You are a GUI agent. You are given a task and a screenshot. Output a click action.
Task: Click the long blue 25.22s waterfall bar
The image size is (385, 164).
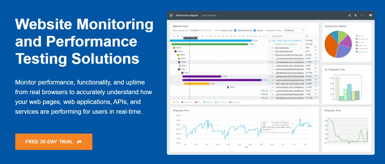(x=211, y=41)
